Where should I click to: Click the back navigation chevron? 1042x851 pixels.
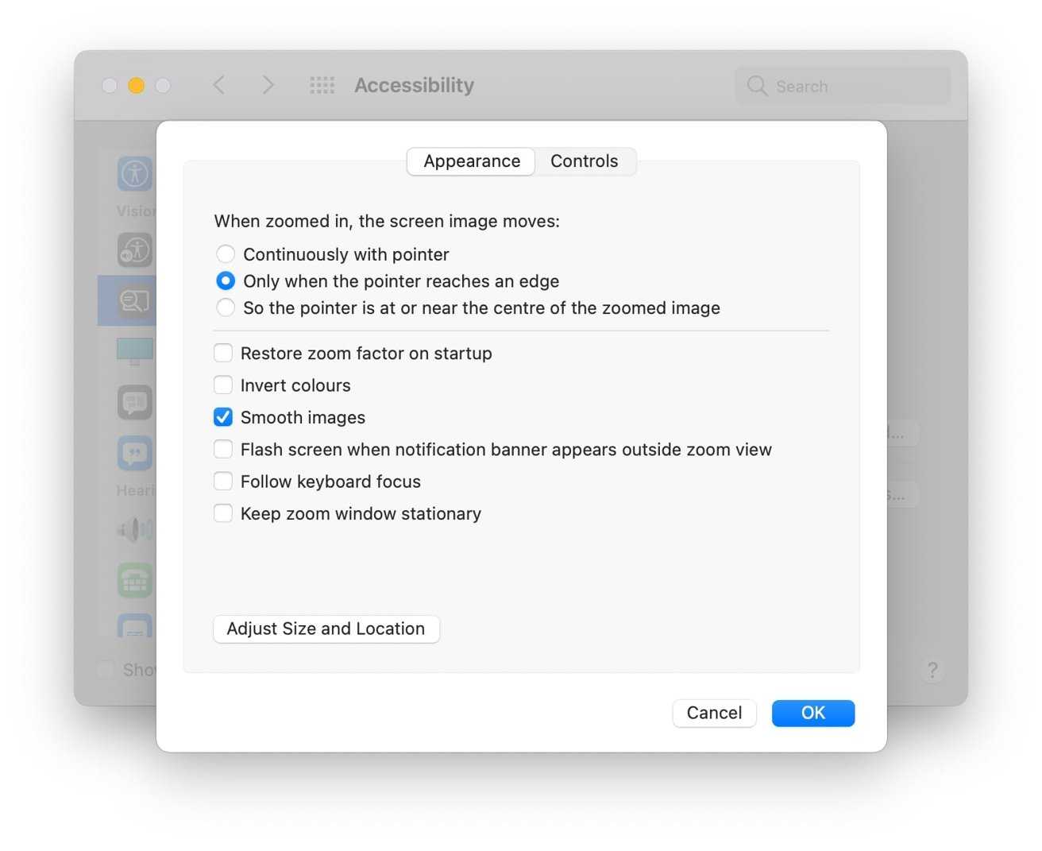click(x=219, y=85)
